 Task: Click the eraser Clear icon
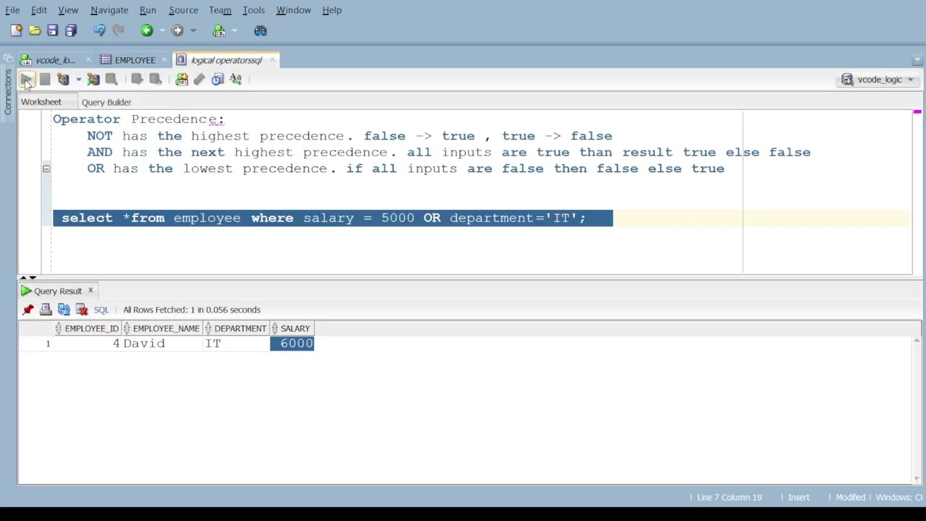pyautogui.click(x=200, y=79)
